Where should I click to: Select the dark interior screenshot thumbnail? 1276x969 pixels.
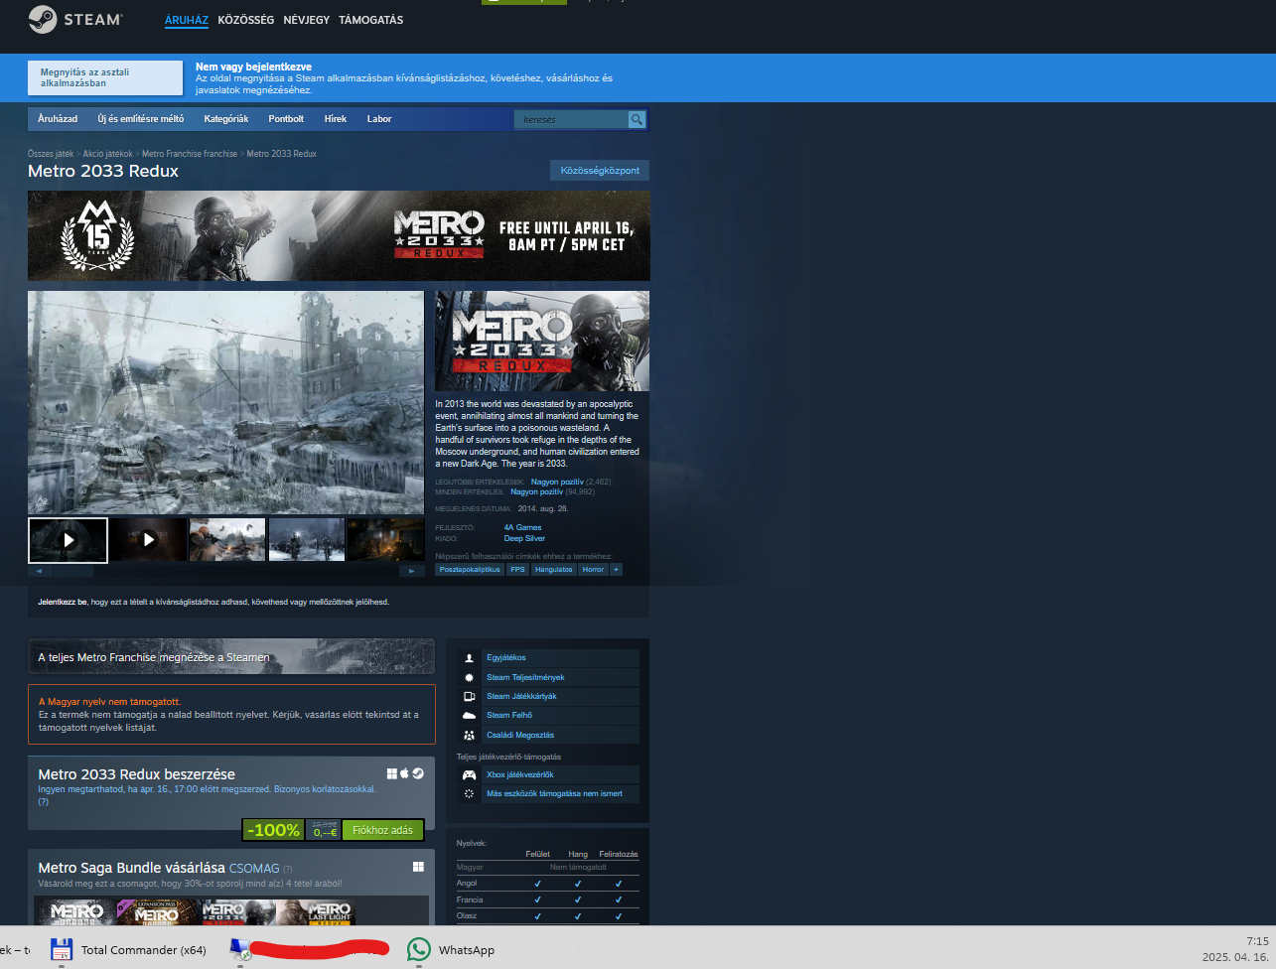pos(386,540)
